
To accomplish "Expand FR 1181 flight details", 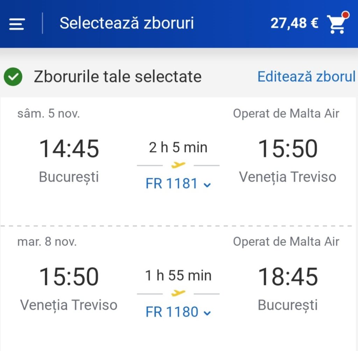I will tap(178, 184).
